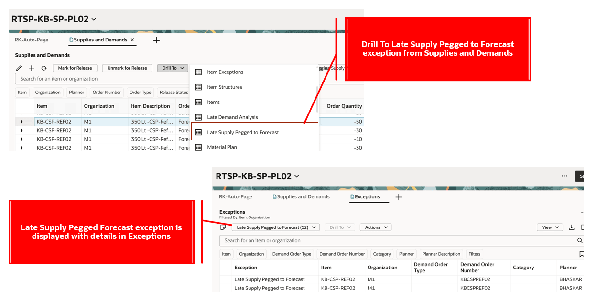Click the Demand Order Number filter chip

[342, 254]
